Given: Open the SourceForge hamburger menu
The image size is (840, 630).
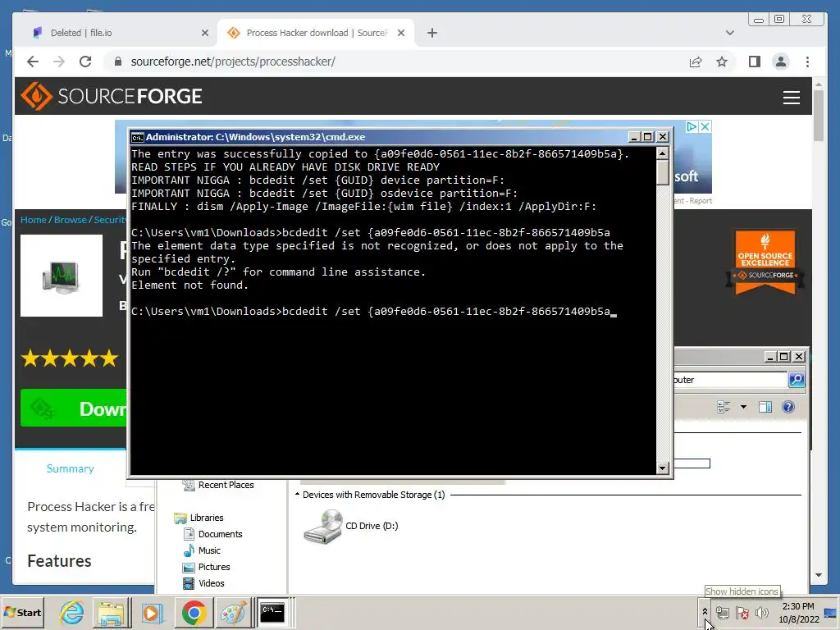Looking at the screenshot, I should click(792, 97).
